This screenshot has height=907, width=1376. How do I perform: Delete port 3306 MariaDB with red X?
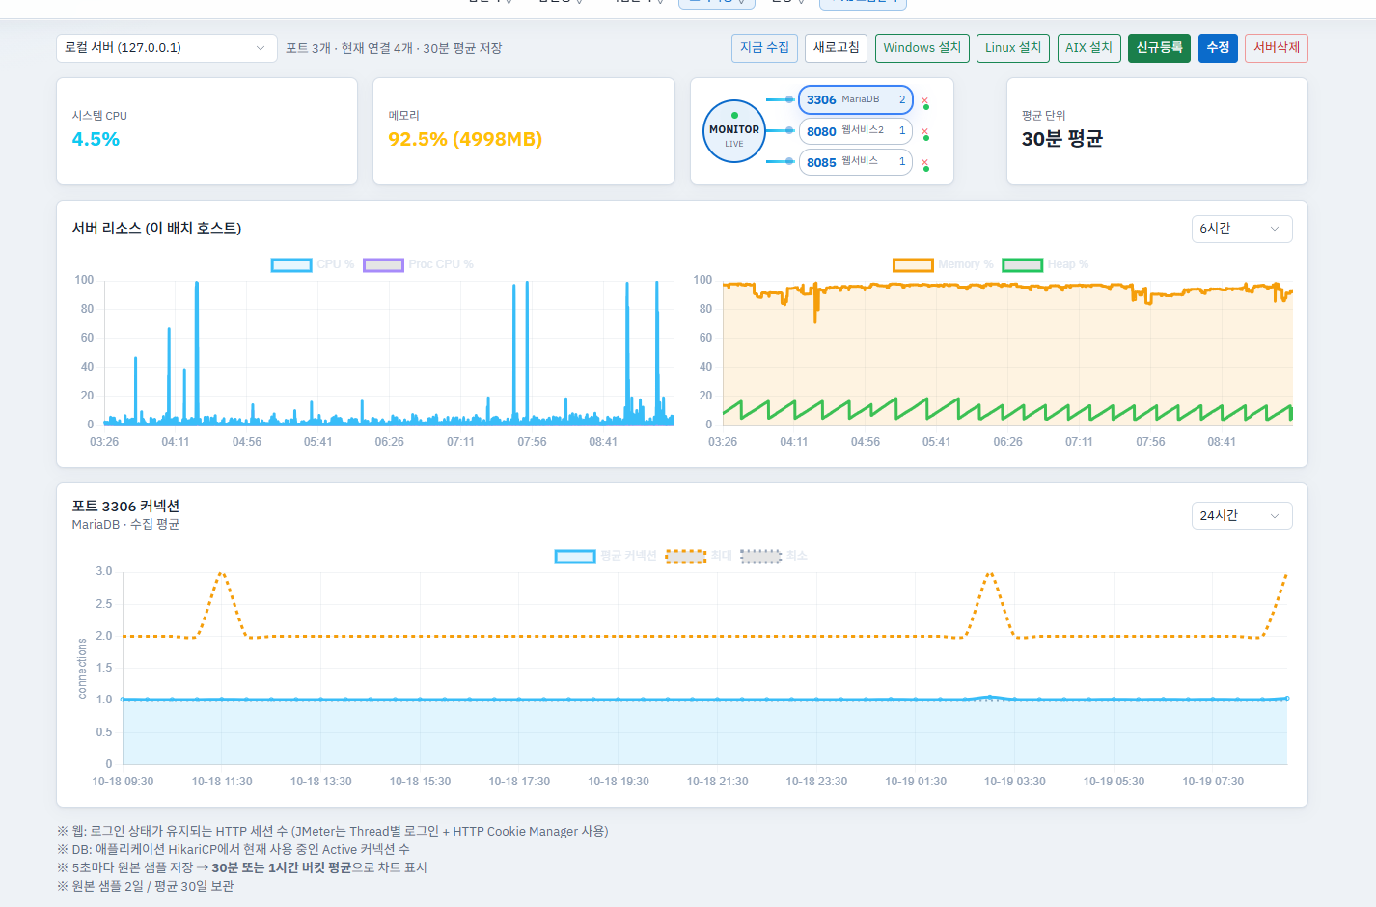[x=924, y=99]
